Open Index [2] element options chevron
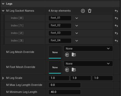Image resolution: width=121 pixels, height=96 pixels. pyautogui.click(x=77, y=33)
